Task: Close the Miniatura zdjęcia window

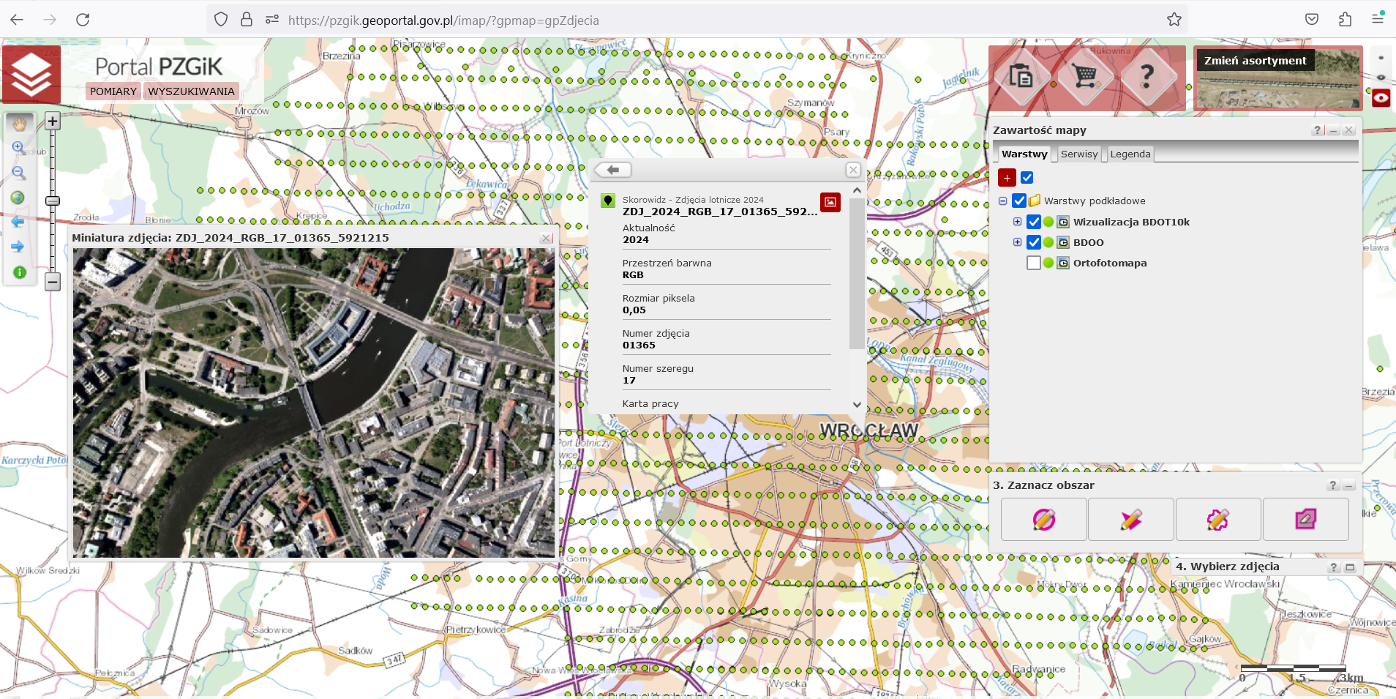Action: [546, 238]
